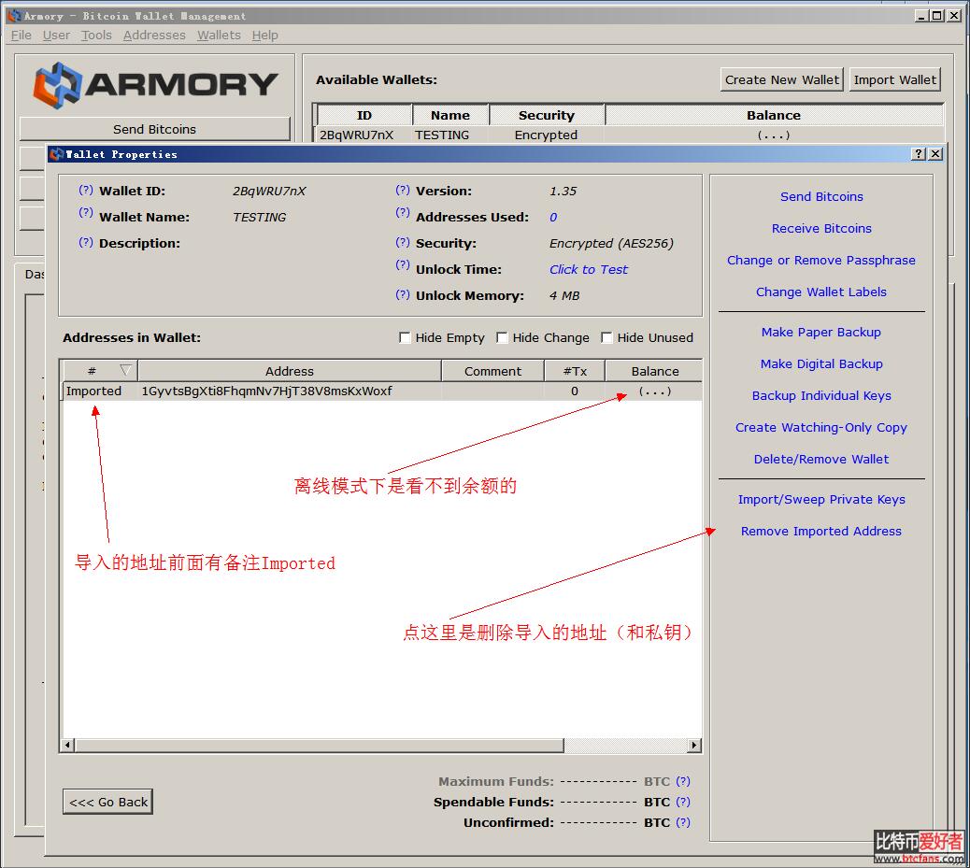970x868 pixels.
Task: Click the horizontal scrollbar thumb in address list
Action: (x=320, y=745)
